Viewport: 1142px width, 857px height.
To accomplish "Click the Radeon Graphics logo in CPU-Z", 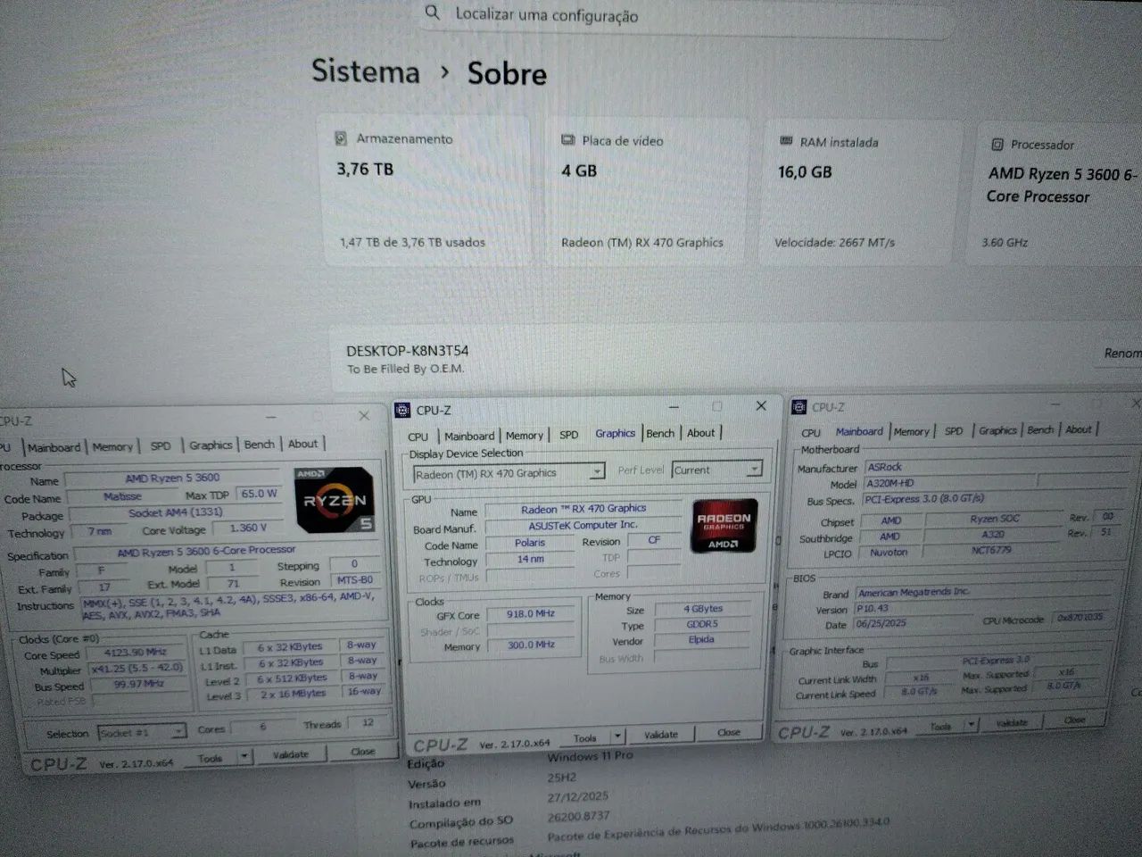I will [x=724, y=526].
